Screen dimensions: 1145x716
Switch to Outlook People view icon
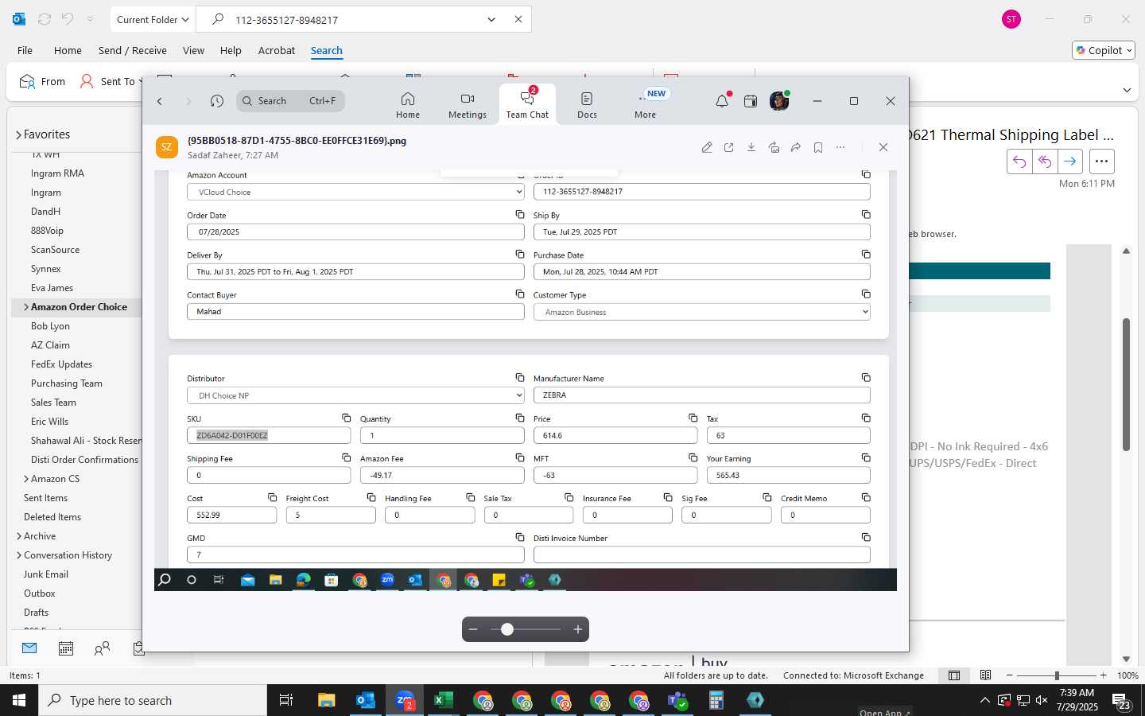click(x=102, y=648)
